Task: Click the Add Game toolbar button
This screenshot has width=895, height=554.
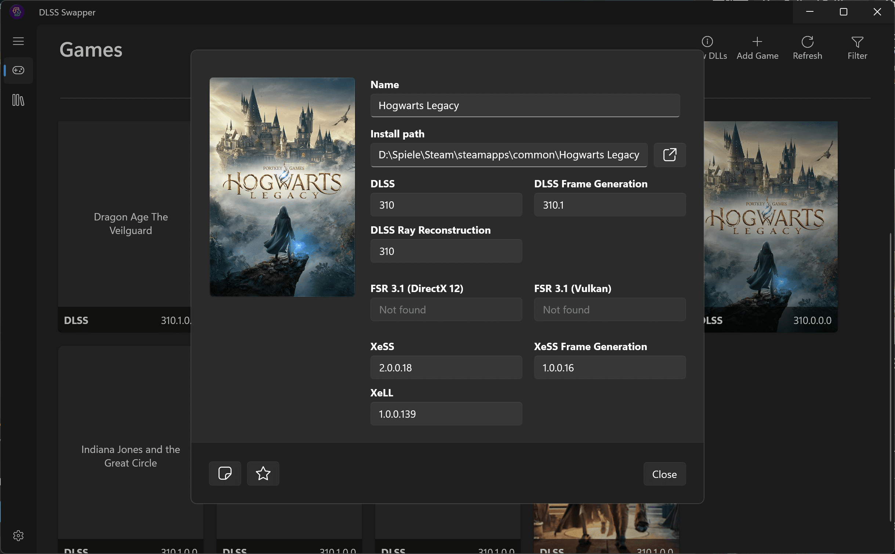Action: coord(757,48)
